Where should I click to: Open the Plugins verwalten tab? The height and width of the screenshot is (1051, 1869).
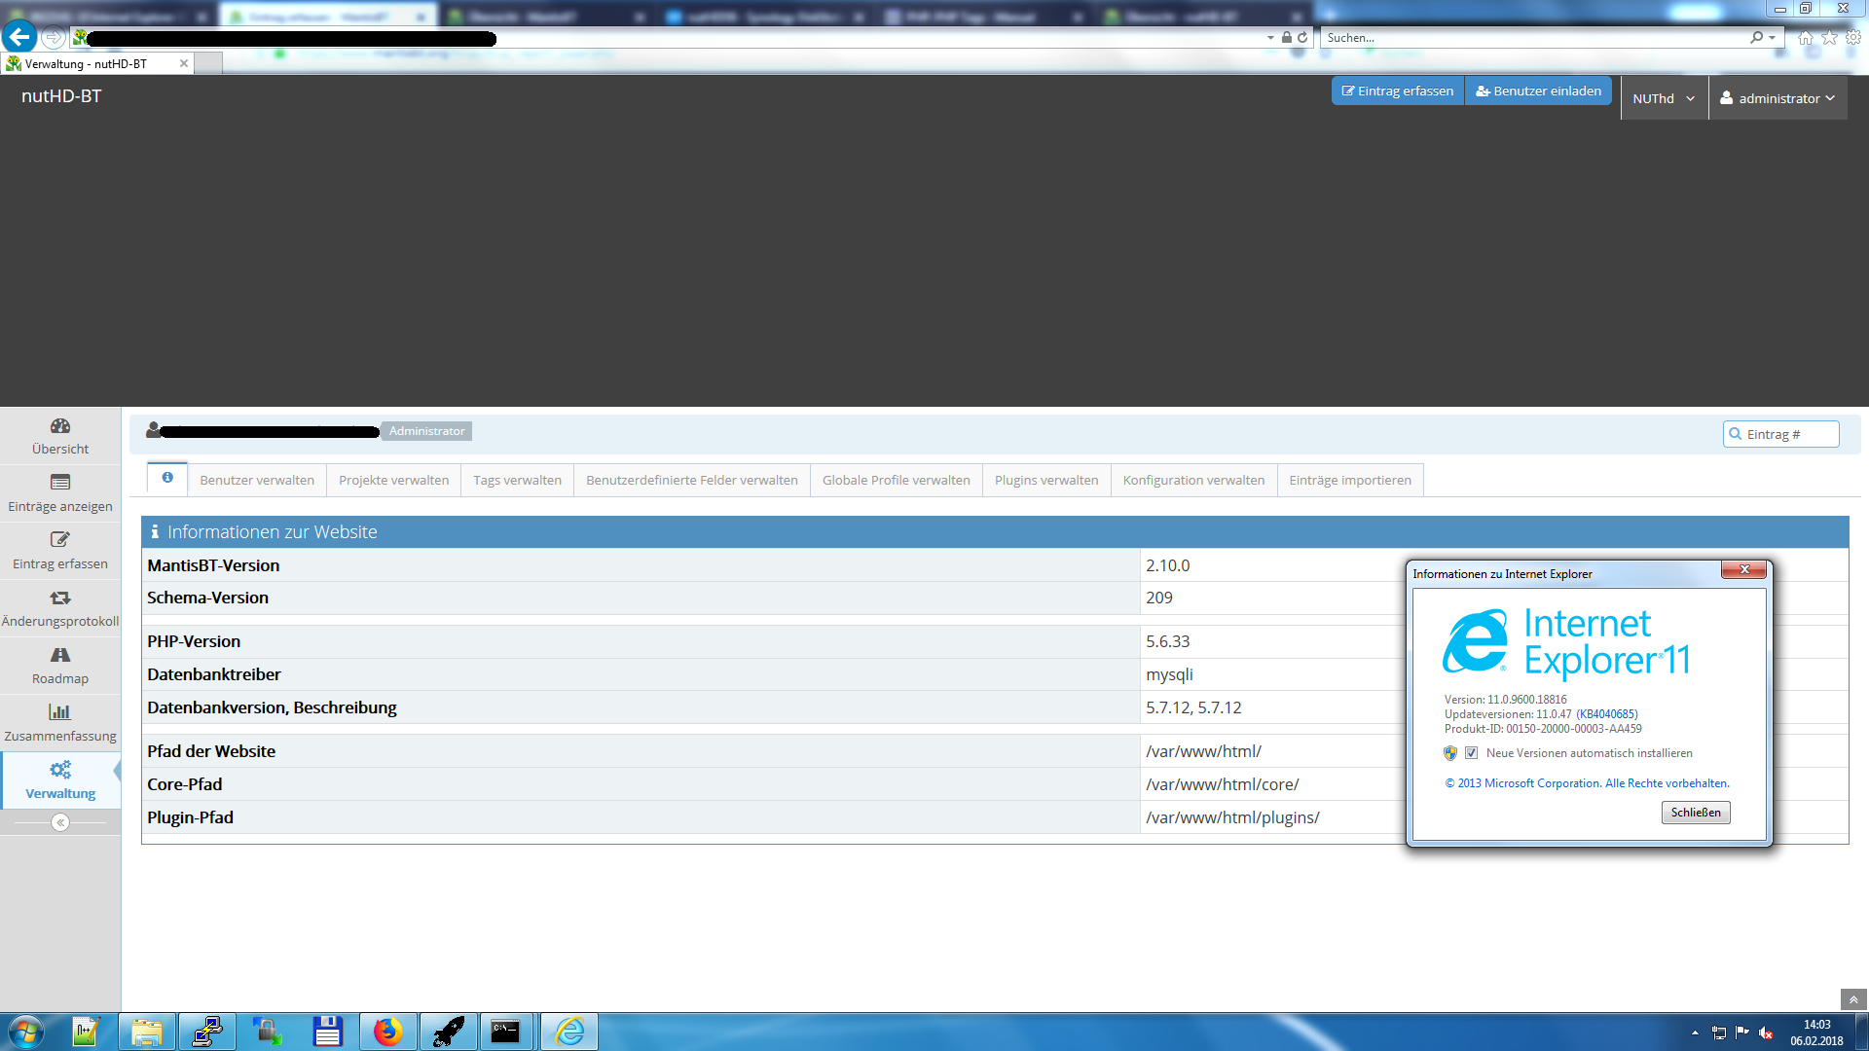coord(1046,480)
